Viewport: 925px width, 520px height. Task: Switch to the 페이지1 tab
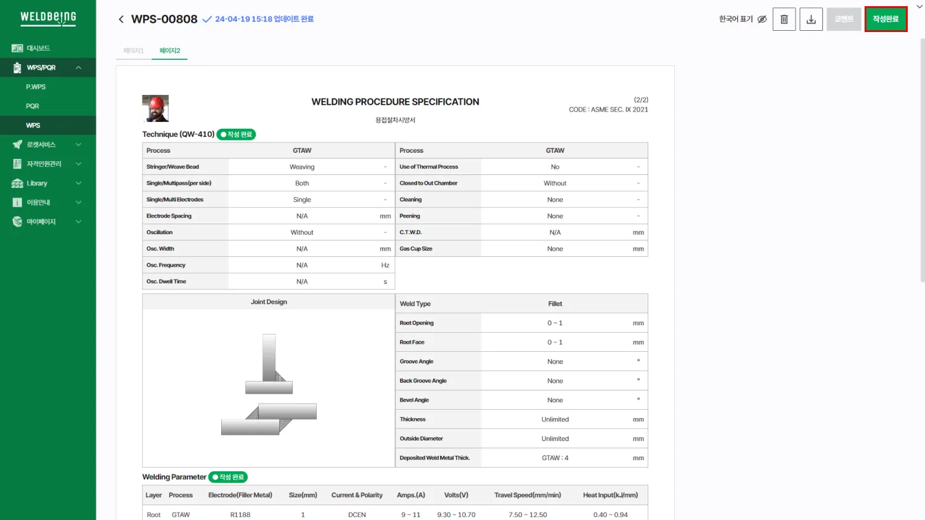(x=133, y=51)
